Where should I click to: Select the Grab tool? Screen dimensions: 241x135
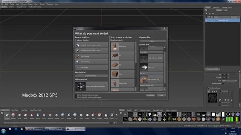20,116
